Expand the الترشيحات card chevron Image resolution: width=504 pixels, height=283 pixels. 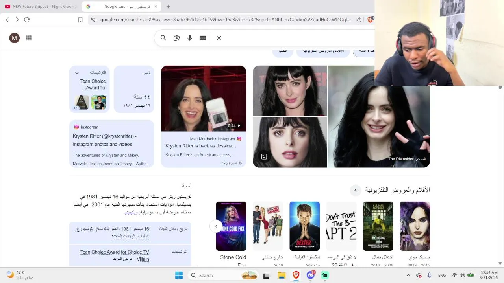coord(77,73)
